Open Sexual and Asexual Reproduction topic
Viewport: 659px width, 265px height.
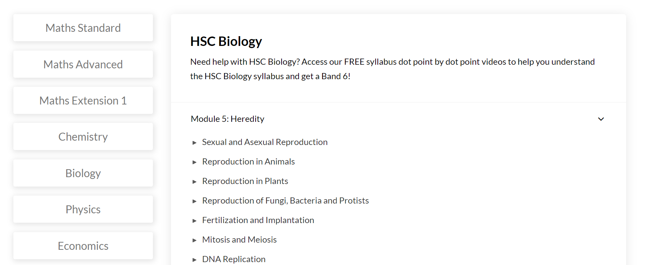pyautogui.click(x=265, y=142)
